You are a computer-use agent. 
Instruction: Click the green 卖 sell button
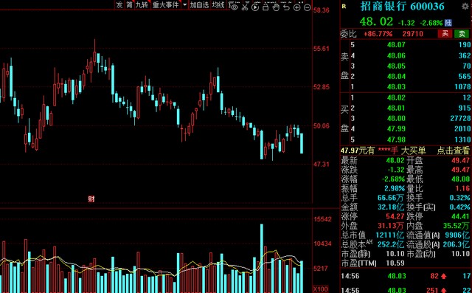462,34
